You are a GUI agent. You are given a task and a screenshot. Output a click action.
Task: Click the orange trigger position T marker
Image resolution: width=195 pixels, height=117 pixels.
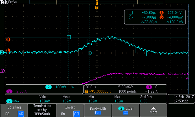click(97, 8)
